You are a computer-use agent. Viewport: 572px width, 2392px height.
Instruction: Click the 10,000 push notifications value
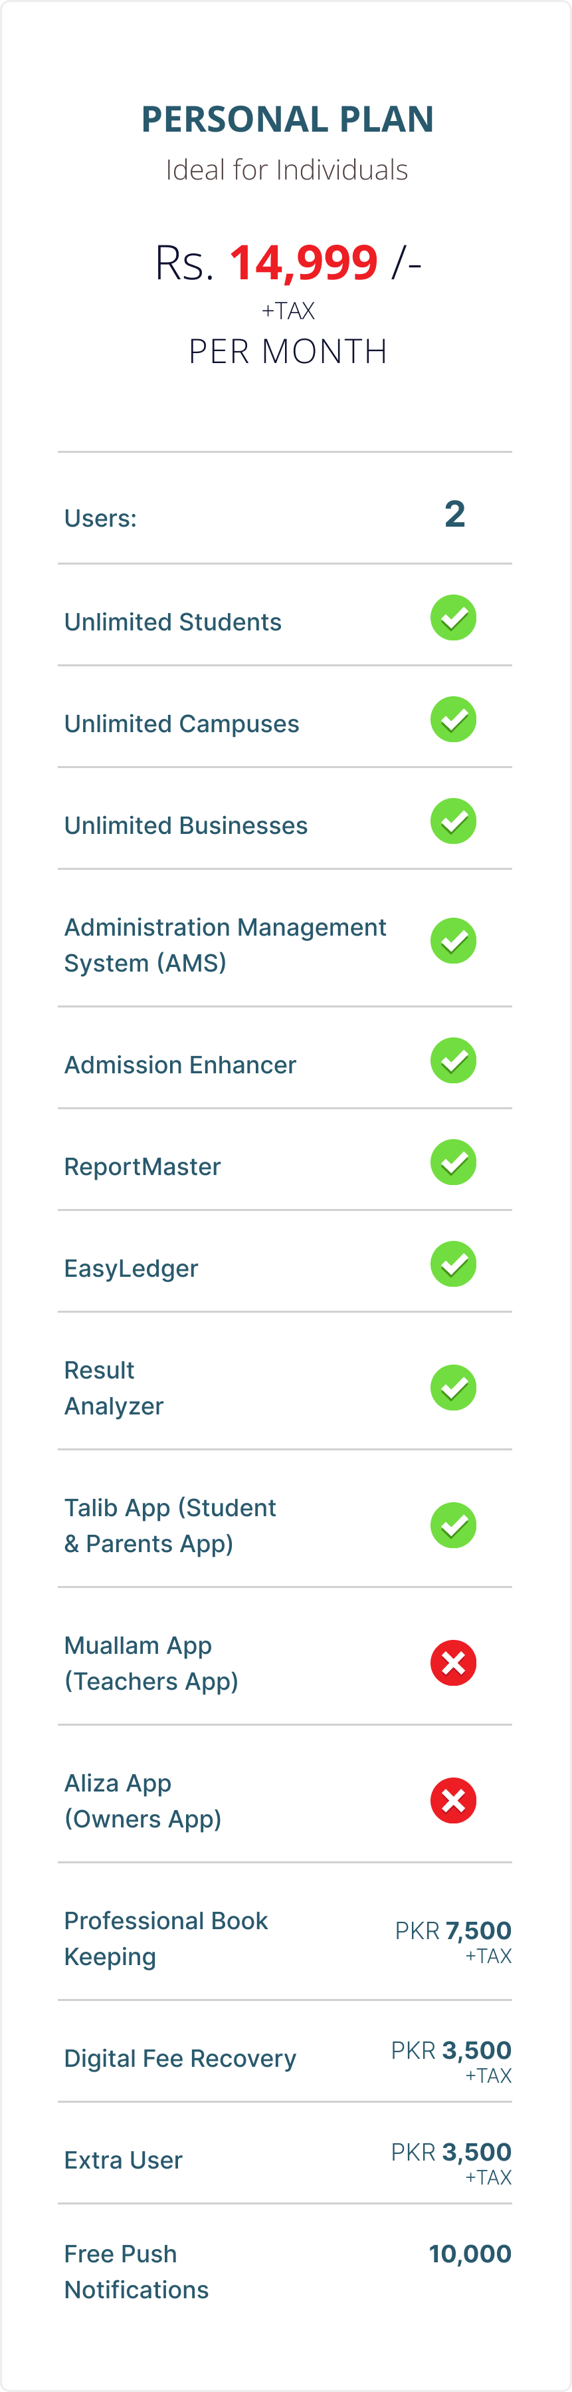click(x=470, y=2254)
